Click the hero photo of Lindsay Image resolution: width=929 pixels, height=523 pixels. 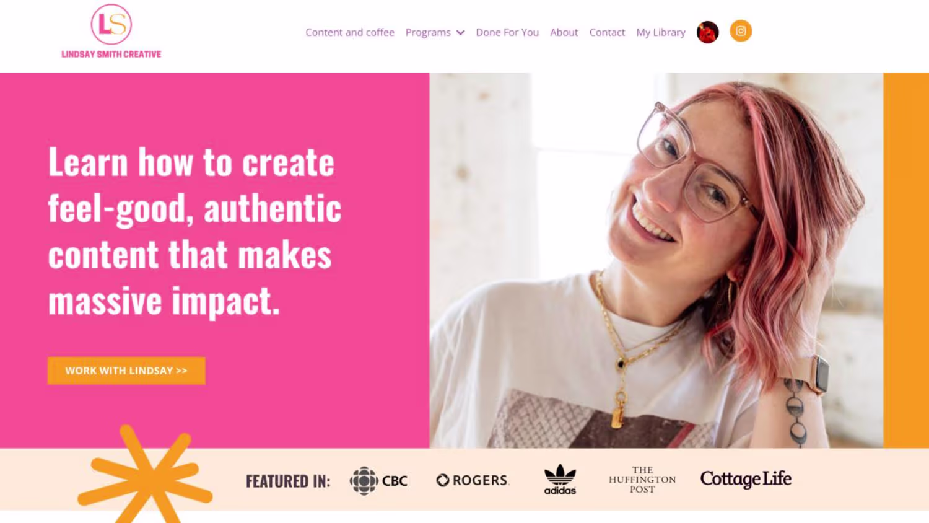click(656, 260)
